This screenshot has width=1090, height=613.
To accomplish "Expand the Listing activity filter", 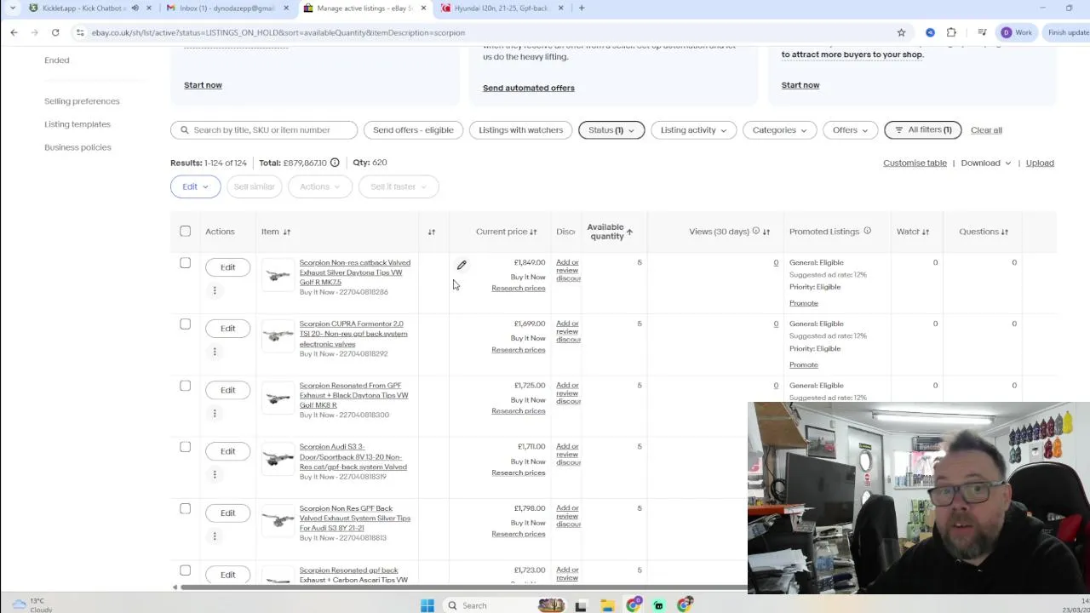I will tap(693, 130).
